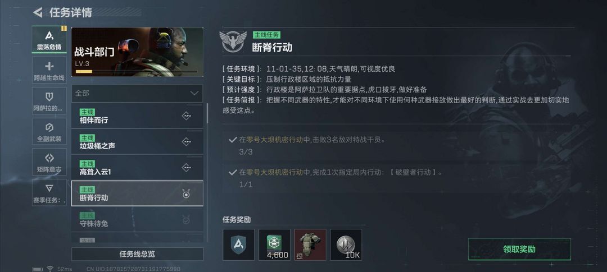Go back using the arrow beside 任务详情
The height and width of the screenshot is (272, 607).
point(38,12)
